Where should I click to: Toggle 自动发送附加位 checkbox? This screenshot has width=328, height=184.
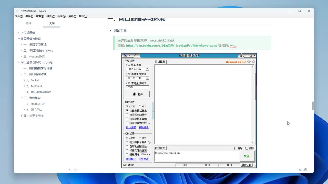click(127, 146)
